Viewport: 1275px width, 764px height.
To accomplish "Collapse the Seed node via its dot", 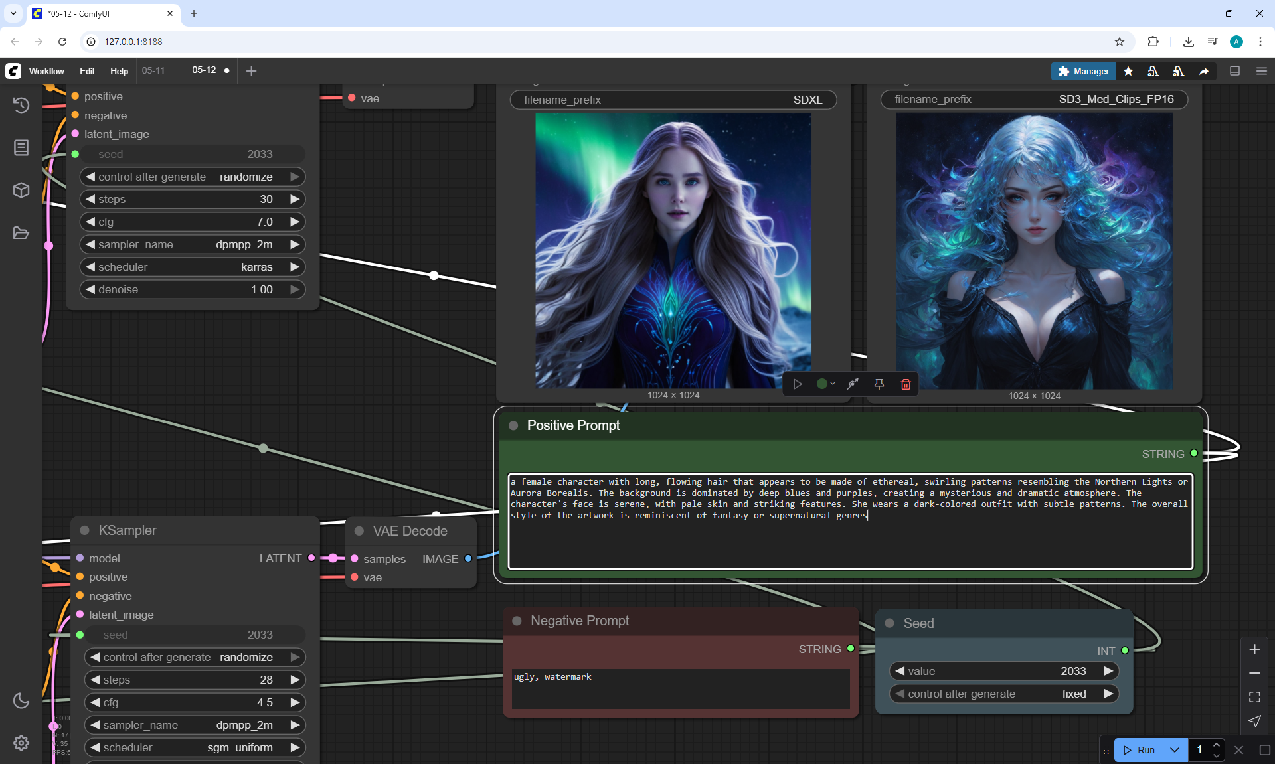I will 890,623.
